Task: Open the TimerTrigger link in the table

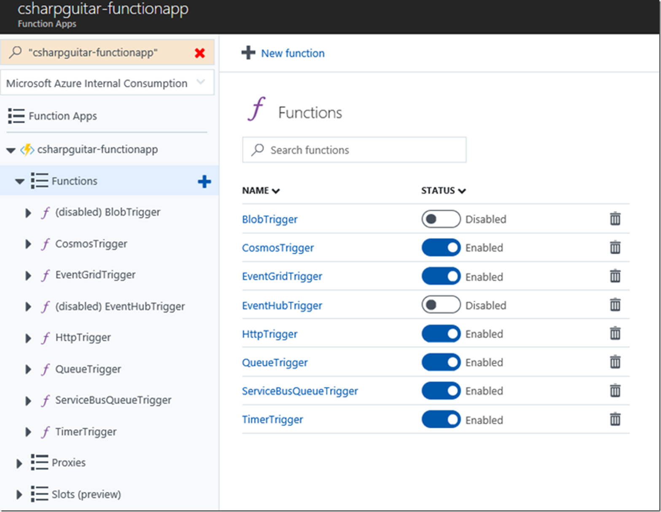Action: pyautogui.click(x=272, y=420)
